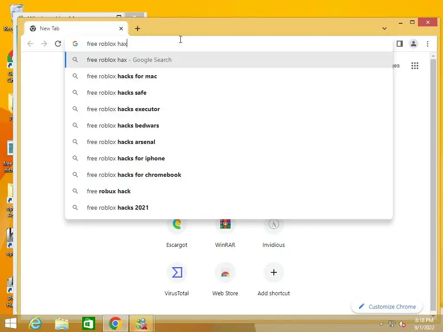This screenshot has width=443, height=332.
Task: Click the Chrome forward arrow button
Action: [x=44, y=44]
